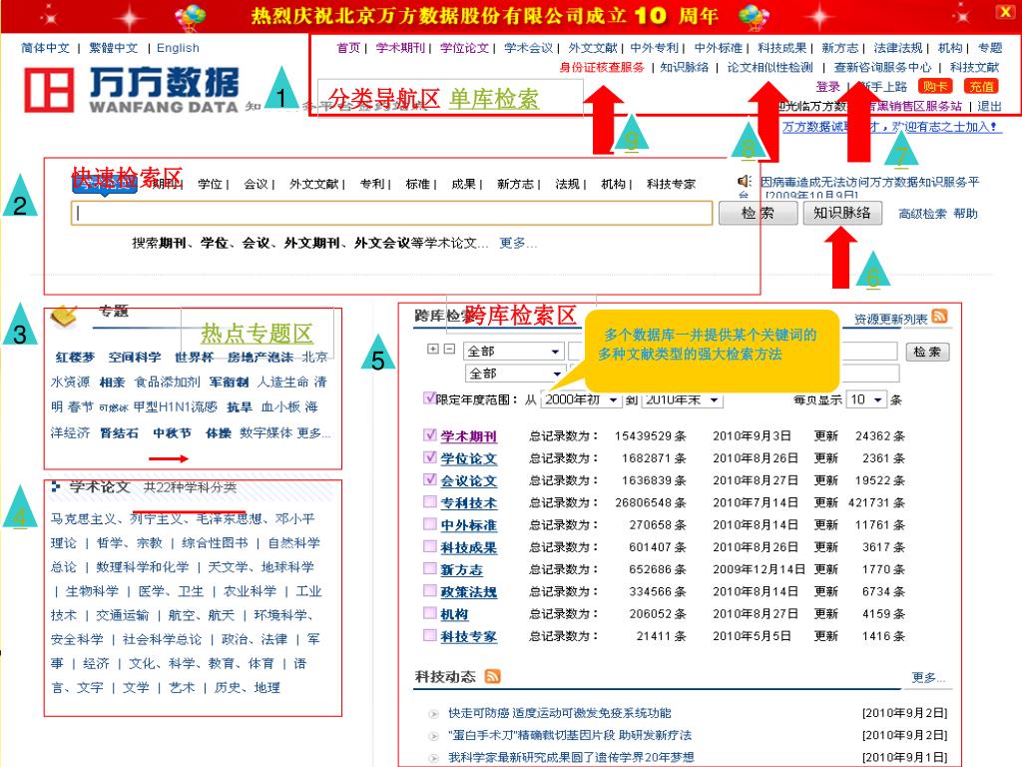Select the 外文文献 quick search tab
This screenshot has width=1022, height=767.
[314, 185]
